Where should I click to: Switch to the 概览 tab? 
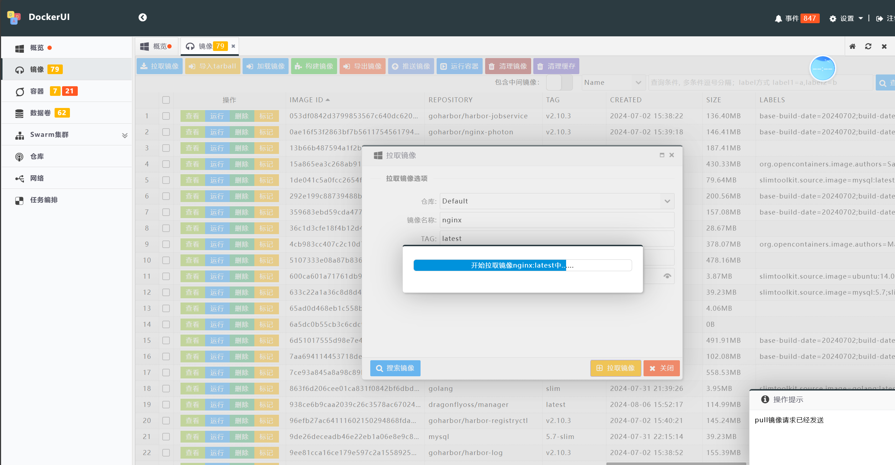pyautogui.click(x=157, y=46)
